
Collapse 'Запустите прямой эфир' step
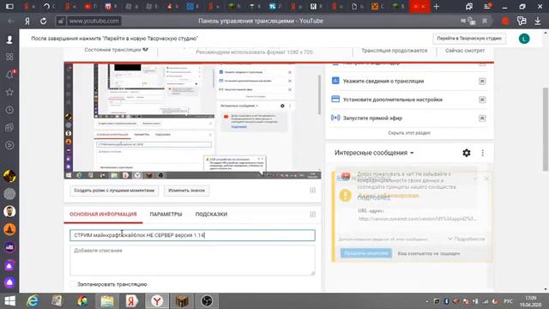click(482, 118)
